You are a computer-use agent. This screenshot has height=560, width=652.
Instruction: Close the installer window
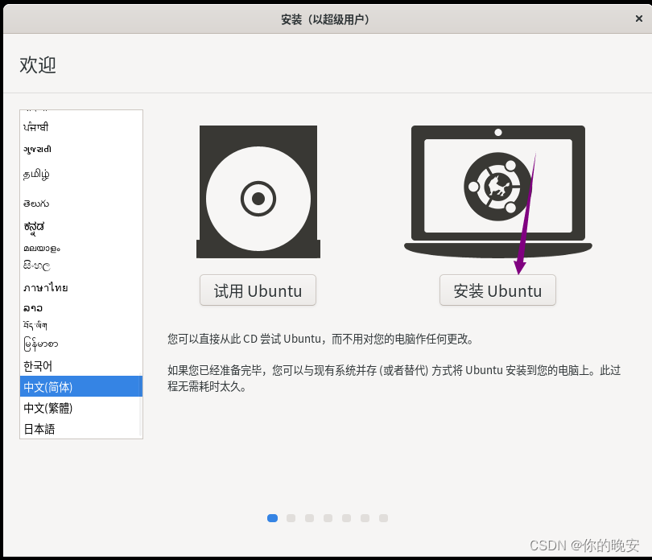click(638, 19)
